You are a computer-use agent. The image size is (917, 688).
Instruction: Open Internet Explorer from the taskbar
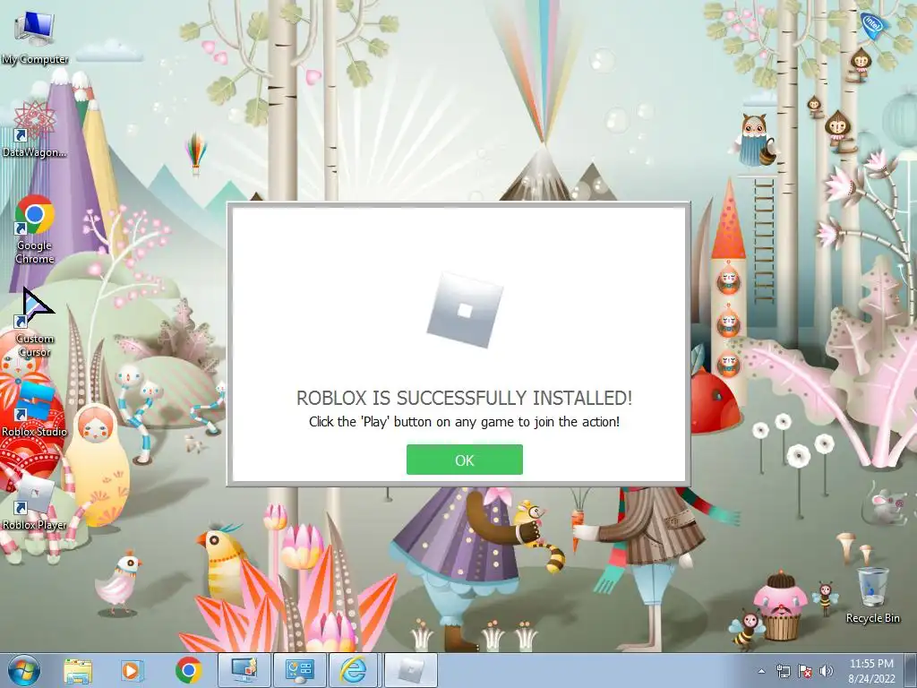pyautogui.click(x=355, y=670)
